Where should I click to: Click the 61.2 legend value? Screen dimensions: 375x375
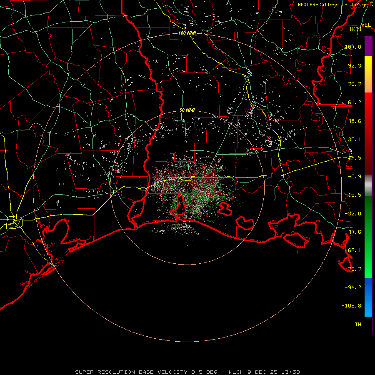point(355,102)
